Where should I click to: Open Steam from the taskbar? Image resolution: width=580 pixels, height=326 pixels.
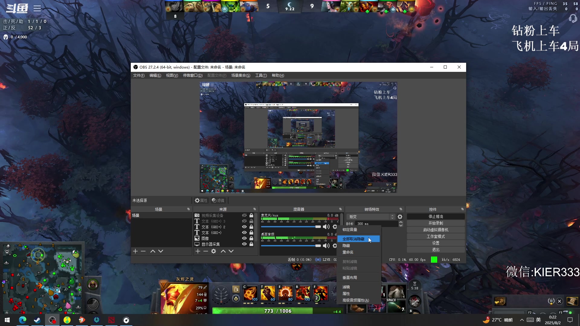pyautogui.click(x=37, y=320)
